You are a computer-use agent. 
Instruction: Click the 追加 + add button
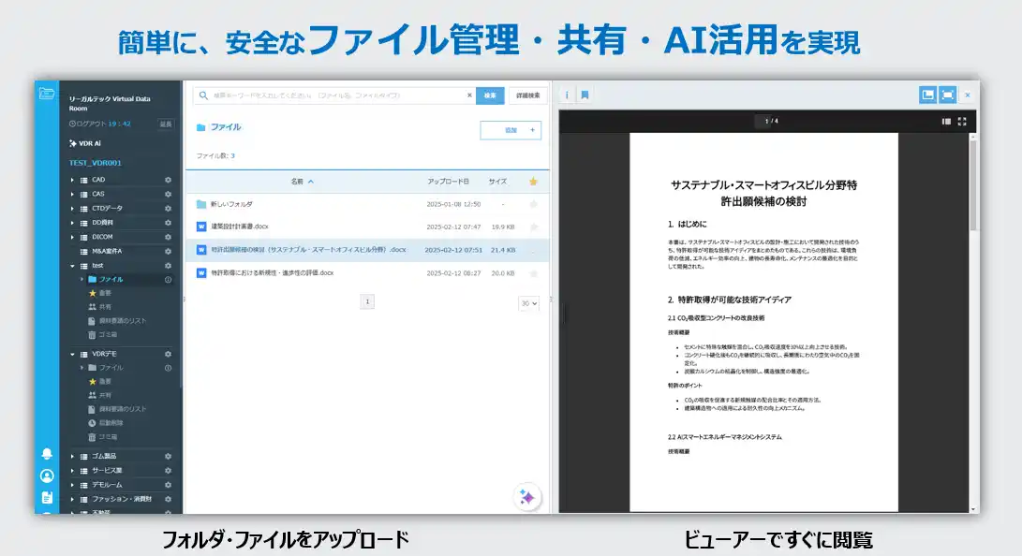(511, 130)
